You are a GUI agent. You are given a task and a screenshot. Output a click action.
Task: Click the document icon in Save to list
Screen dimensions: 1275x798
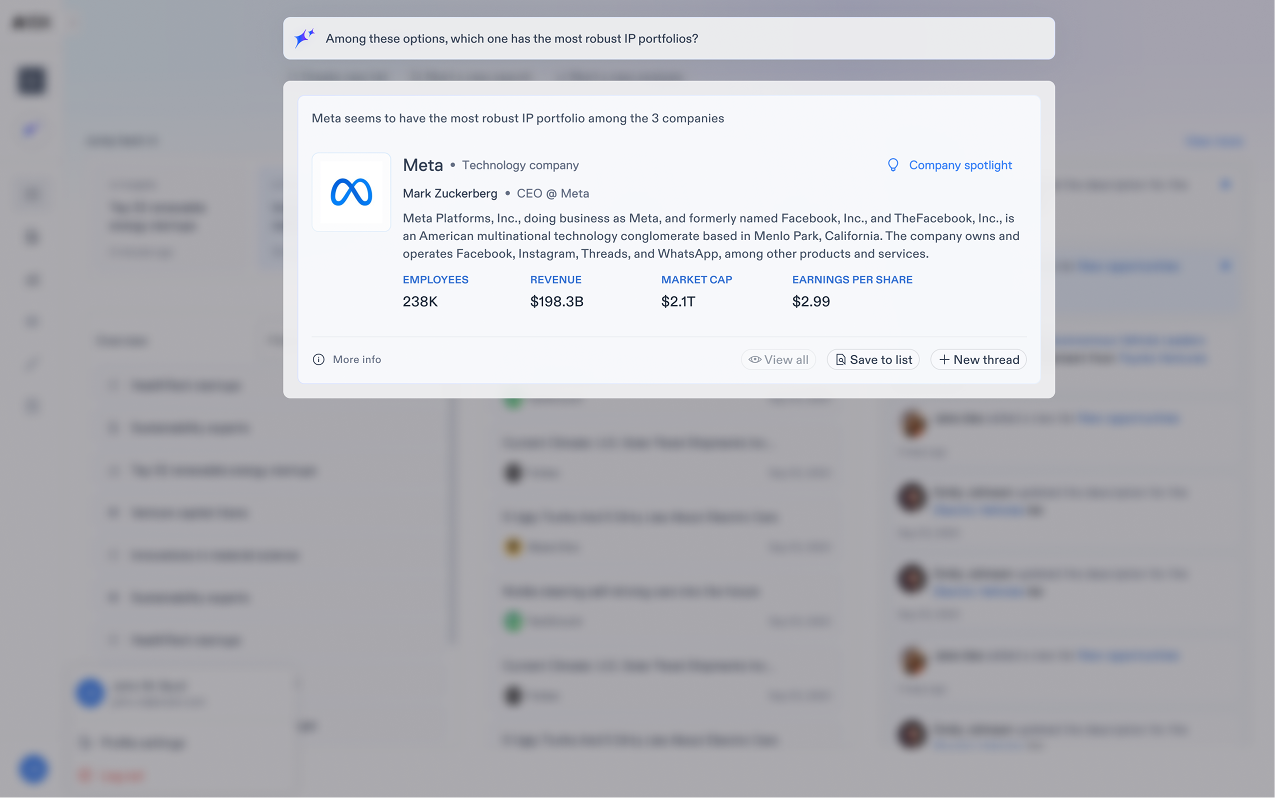pos(840,359)
